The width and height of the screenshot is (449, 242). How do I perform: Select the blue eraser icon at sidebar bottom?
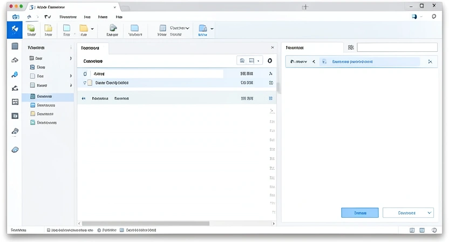pos(15,150)
